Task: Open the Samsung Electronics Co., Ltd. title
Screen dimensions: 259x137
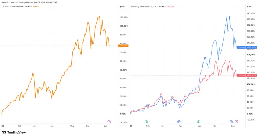Action: [144, 7]
